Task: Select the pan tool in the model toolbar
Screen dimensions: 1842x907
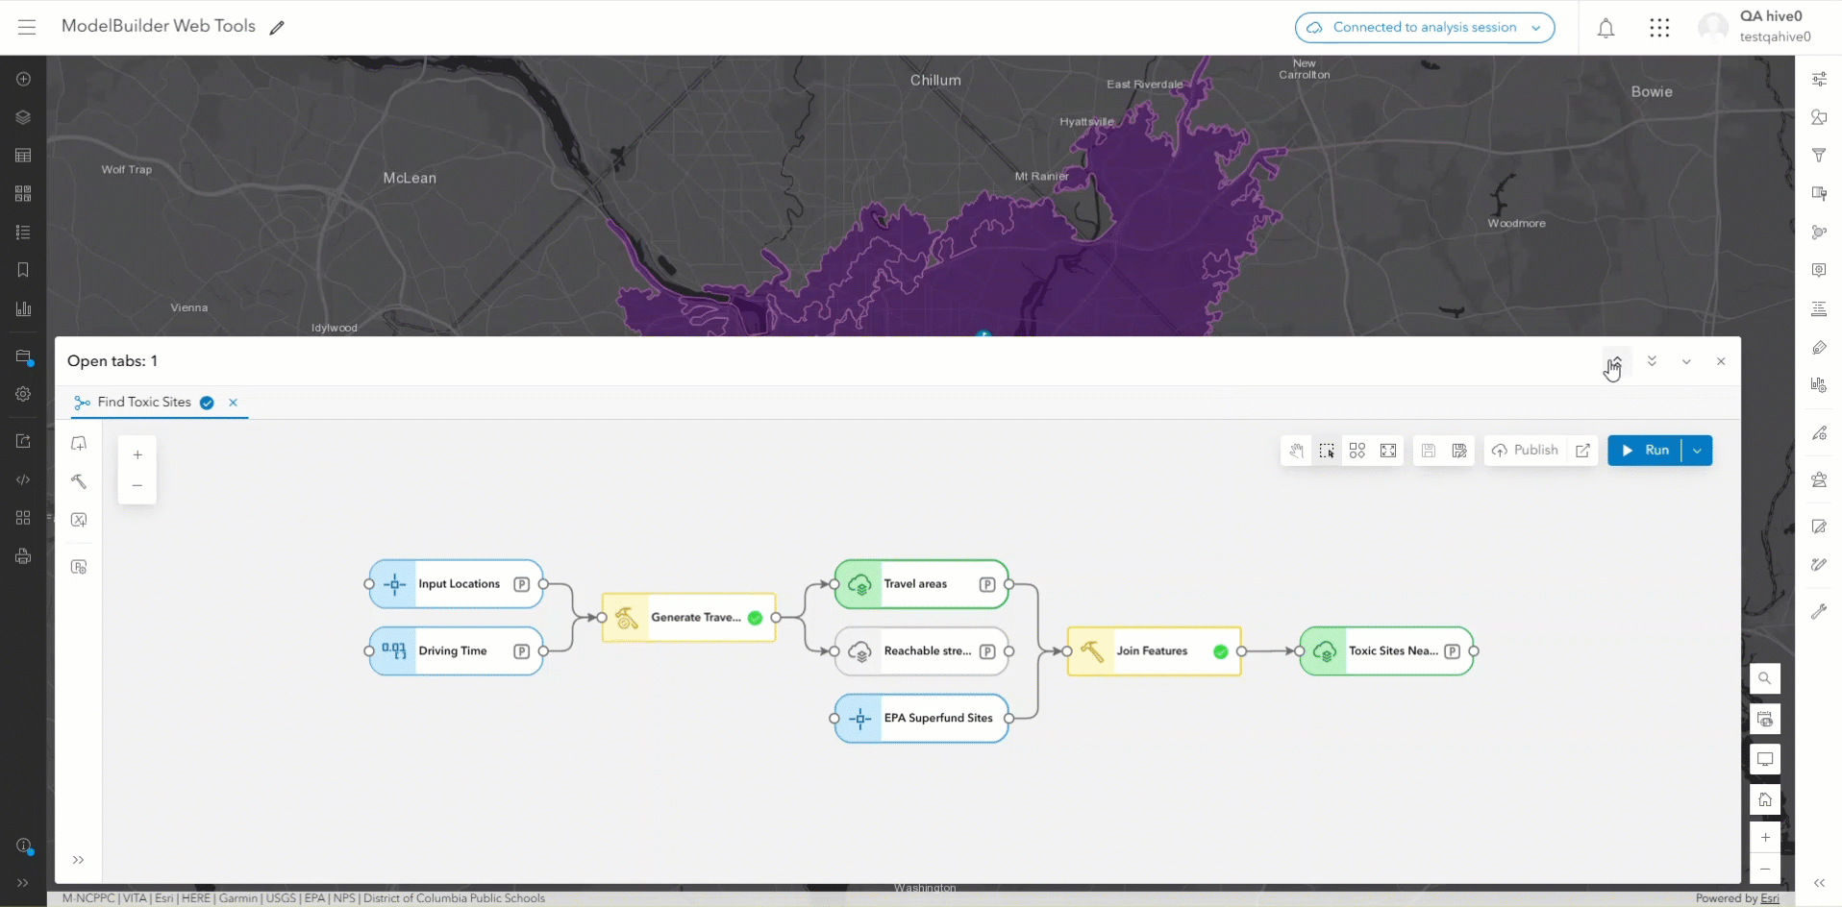Action: pyautogui.click(x=1296, y=450)
